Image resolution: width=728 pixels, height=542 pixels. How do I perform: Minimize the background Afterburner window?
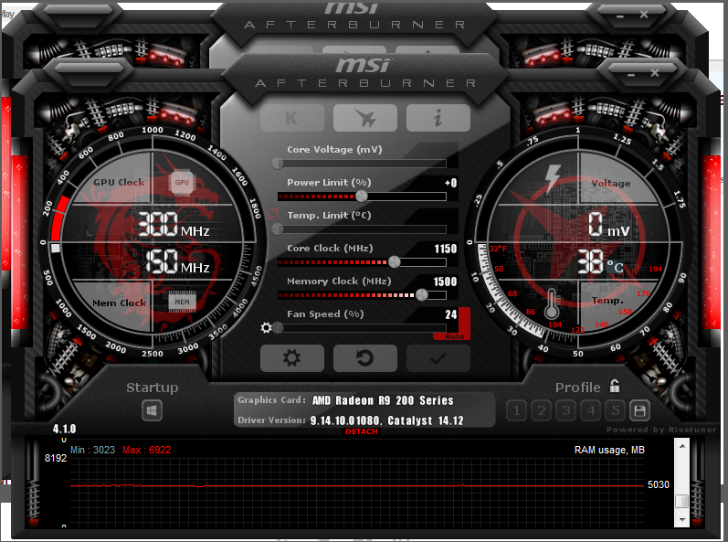tap(620, 16)
